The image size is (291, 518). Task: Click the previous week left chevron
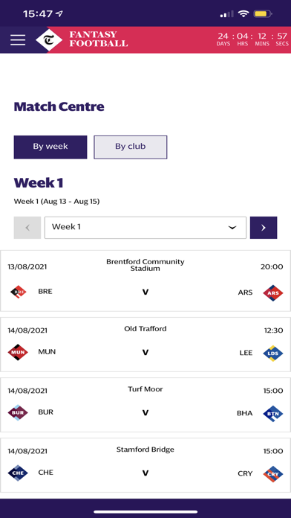pos(27,228)
